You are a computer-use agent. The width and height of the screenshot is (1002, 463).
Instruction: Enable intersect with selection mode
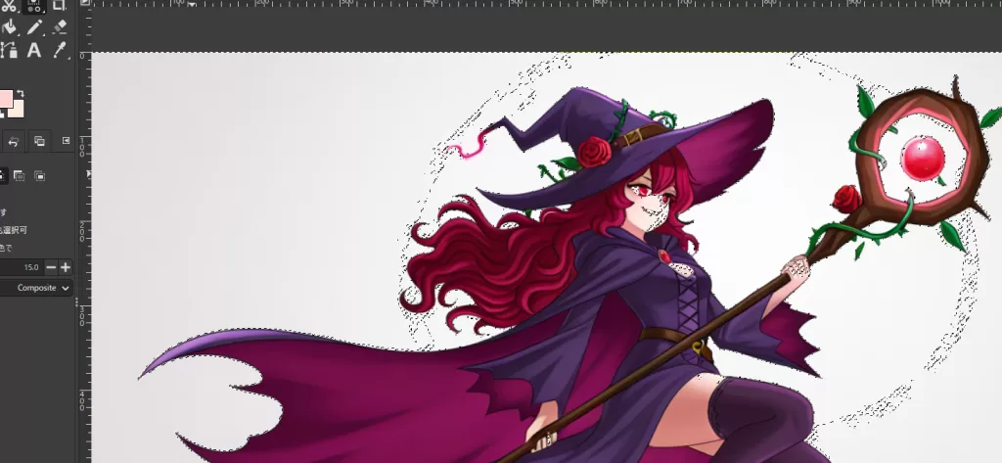[x=40, y=175]
